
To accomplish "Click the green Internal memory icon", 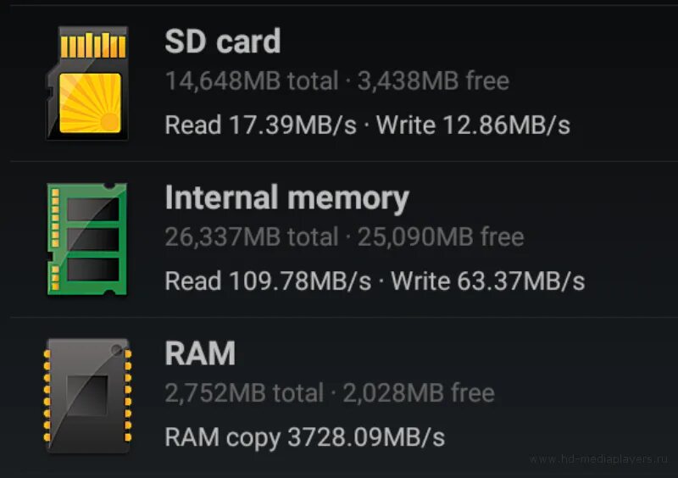I will click(x=86, y=239).
